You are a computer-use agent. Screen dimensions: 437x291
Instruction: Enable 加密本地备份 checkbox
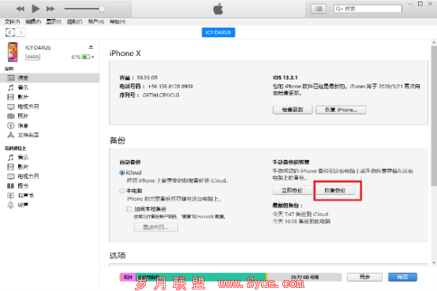pyautogui.click(x=129, y=209)
